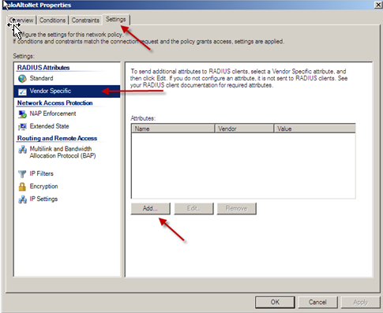The height and width of the screenshot is (313, 383).
Task: Click inside the empty Attributes list
Action: [243, 166]
